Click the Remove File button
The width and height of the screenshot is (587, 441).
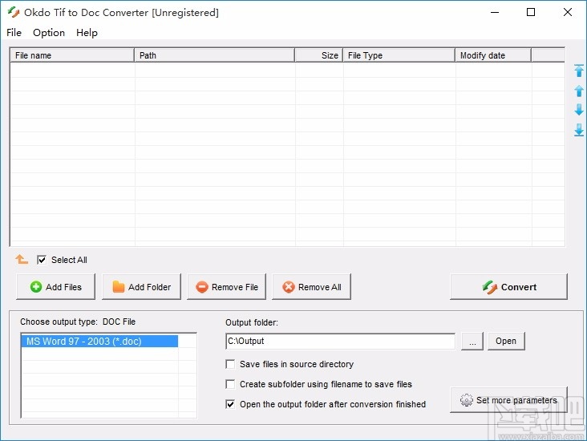coord(226,287)
